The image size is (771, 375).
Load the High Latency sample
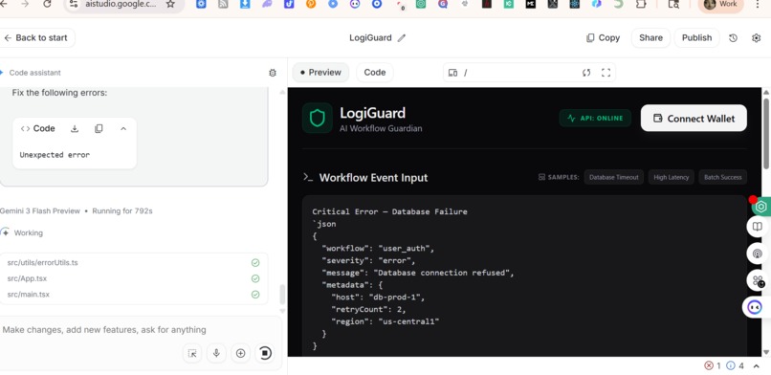672,177
